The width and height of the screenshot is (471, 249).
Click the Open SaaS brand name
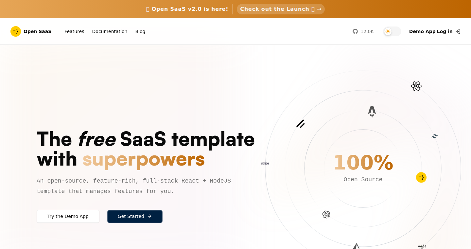[37, 31]
